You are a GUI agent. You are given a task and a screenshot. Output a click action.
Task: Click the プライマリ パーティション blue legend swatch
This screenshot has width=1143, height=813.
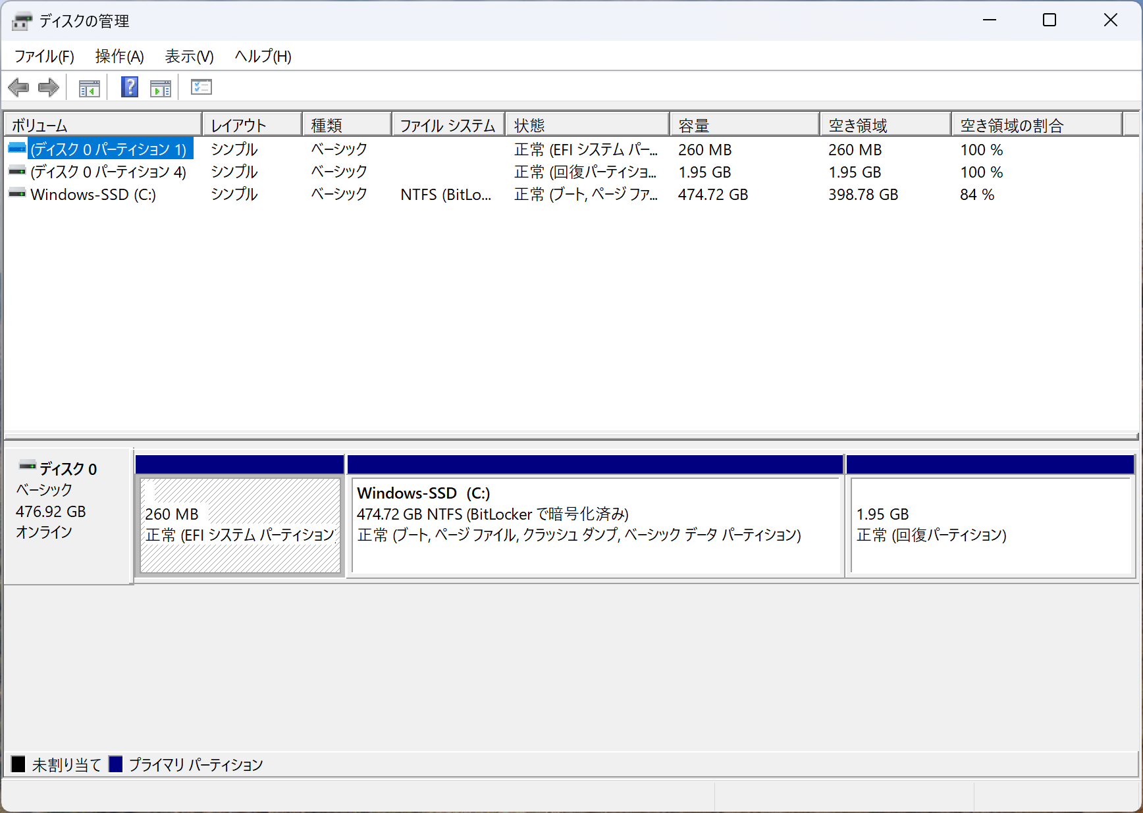(x=116, y=764)
